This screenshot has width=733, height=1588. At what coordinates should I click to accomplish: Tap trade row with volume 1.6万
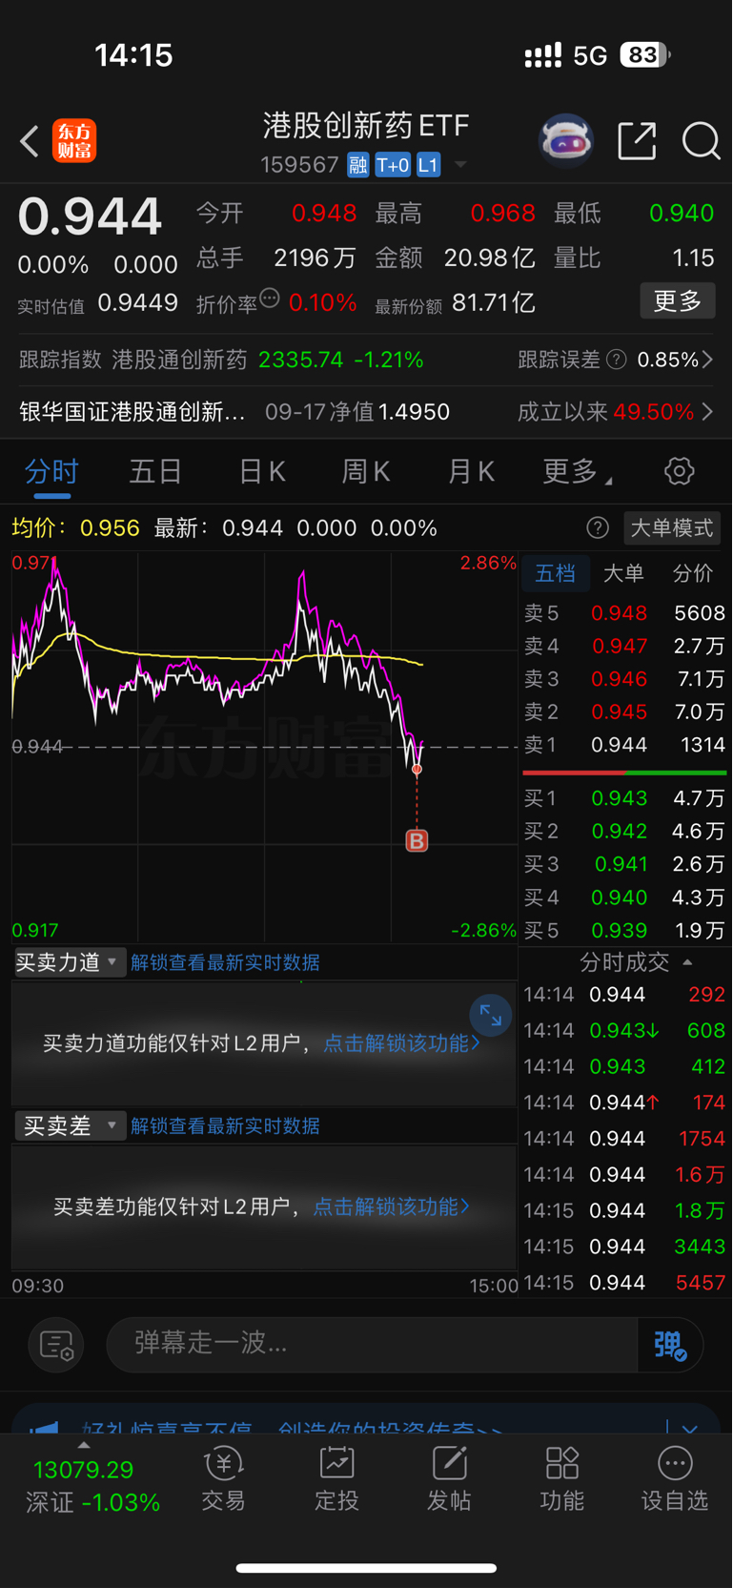pyautogui.click(x=625, y=1175)
